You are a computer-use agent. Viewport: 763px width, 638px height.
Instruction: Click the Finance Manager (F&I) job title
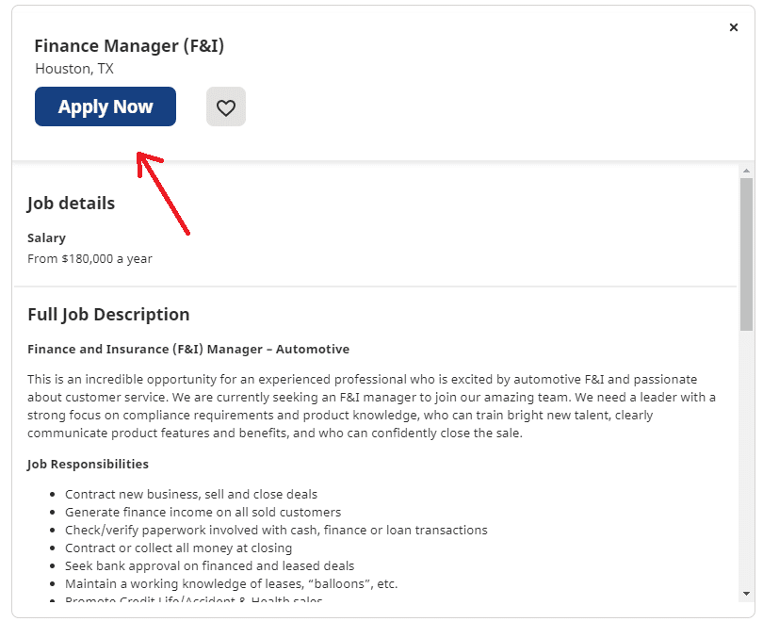point(129,46)
